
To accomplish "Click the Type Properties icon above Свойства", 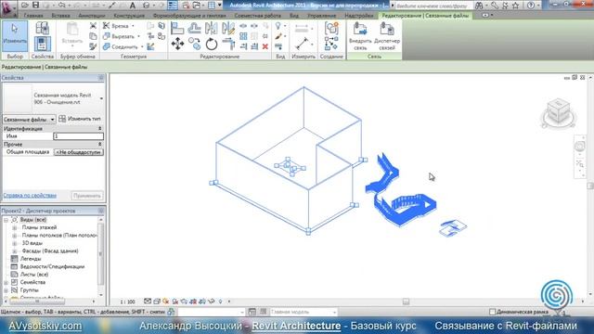I will (x=42, y=28).
